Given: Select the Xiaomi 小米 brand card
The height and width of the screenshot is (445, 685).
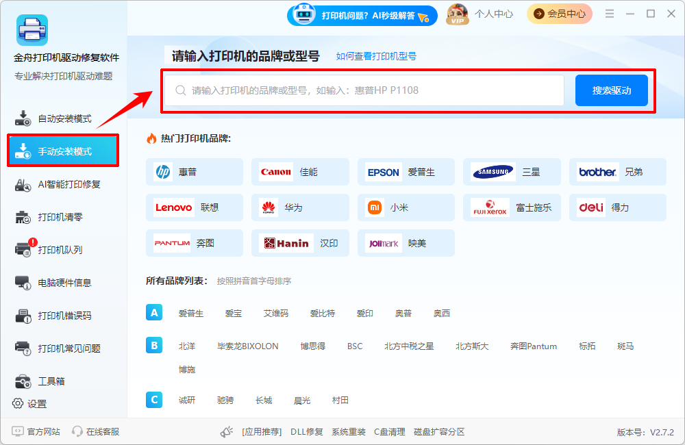Looking at the screenshot, I should click(406, 207).
